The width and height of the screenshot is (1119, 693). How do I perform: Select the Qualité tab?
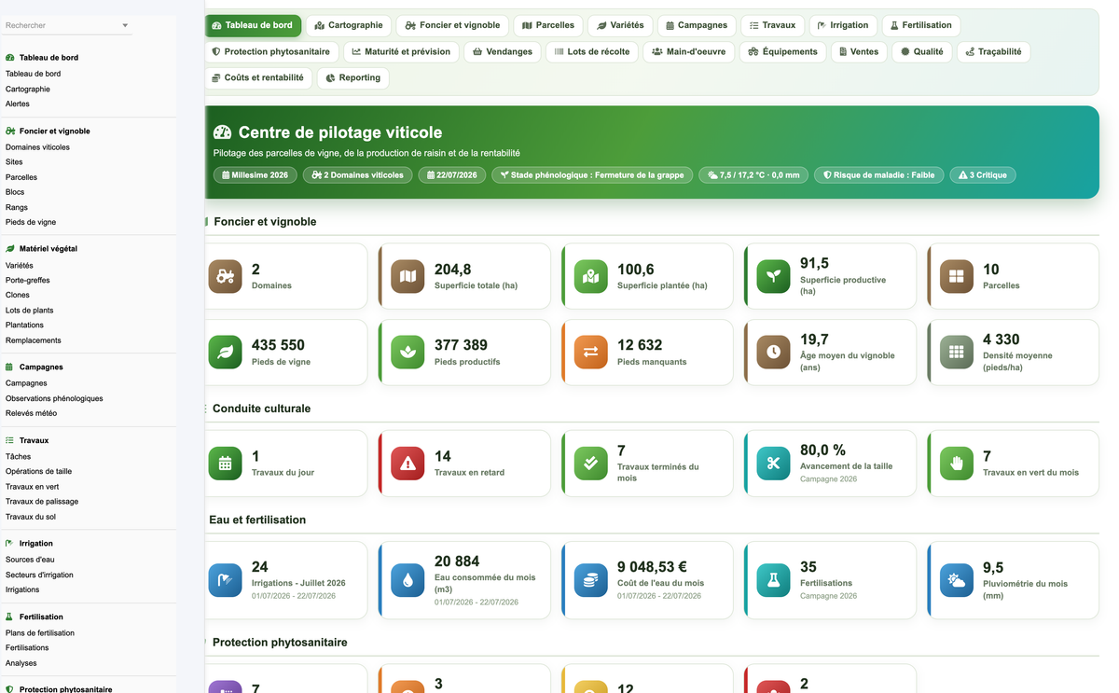tap(922, 51)
